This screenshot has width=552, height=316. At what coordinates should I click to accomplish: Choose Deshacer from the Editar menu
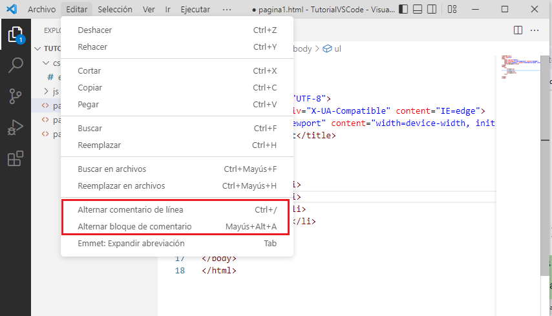click(x=177, y=30)
